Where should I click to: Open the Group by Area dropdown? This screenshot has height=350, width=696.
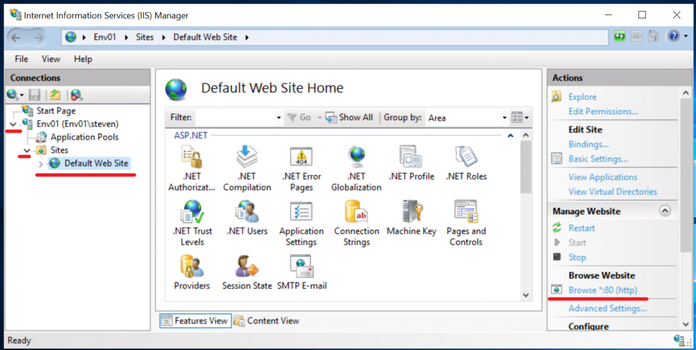(504, 118)
